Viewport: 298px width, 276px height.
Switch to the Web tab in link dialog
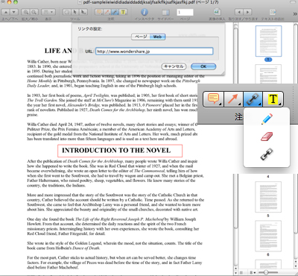tap(157, 37)
